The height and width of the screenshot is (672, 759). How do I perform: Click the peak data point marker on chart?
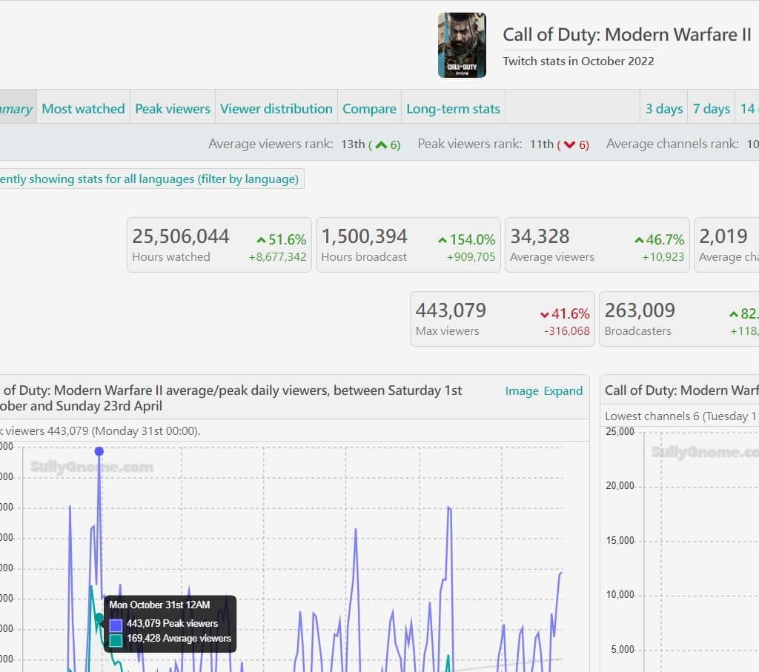[x=99, y=451]
